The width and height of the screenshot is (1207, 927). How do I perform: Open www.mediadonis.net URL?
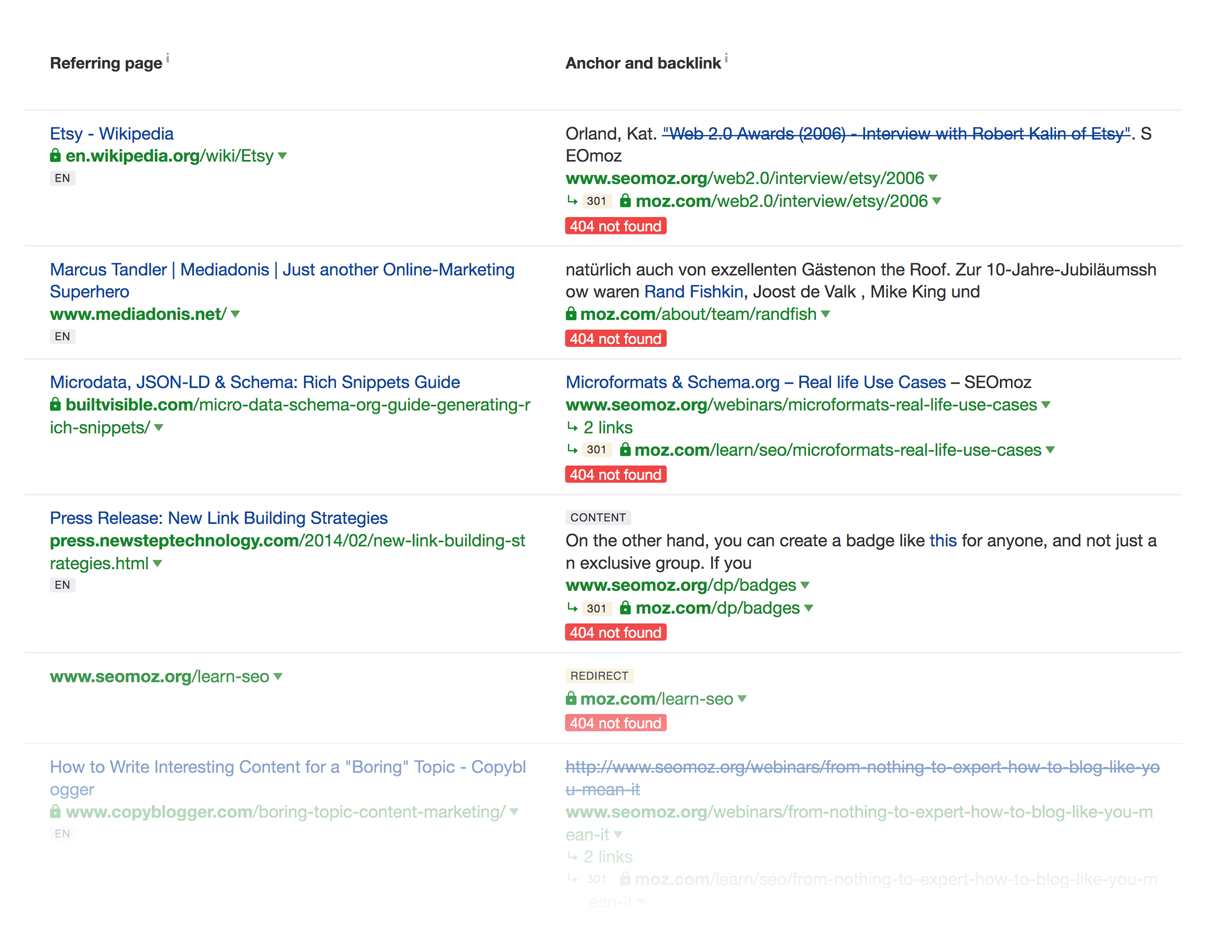click(x=138, y=314)
